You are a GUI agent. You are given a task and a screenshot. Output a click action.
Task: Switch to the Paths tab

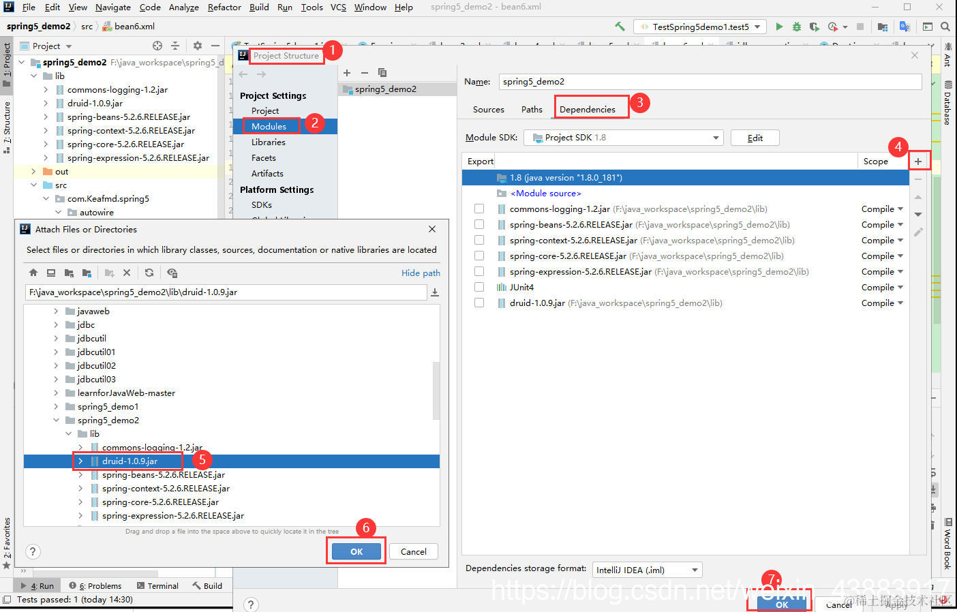pos(532,109)
